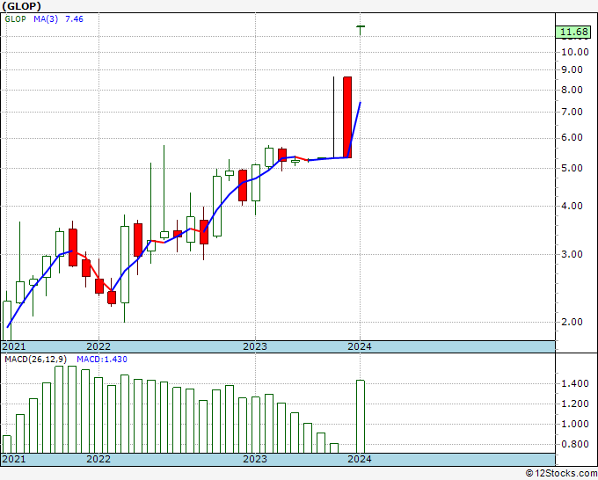The height and width of the screenshot is (480, 598).
Task: Click the tall red candlestick before 2024
Action: [x=347, y=118]
